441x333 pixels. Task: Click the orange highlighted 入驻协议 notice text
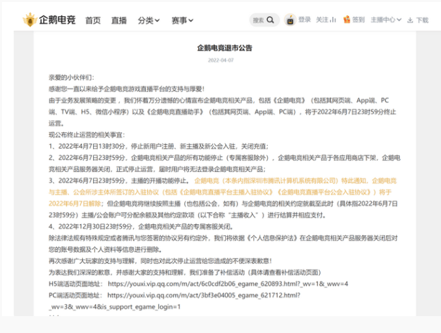pos(222,192)
